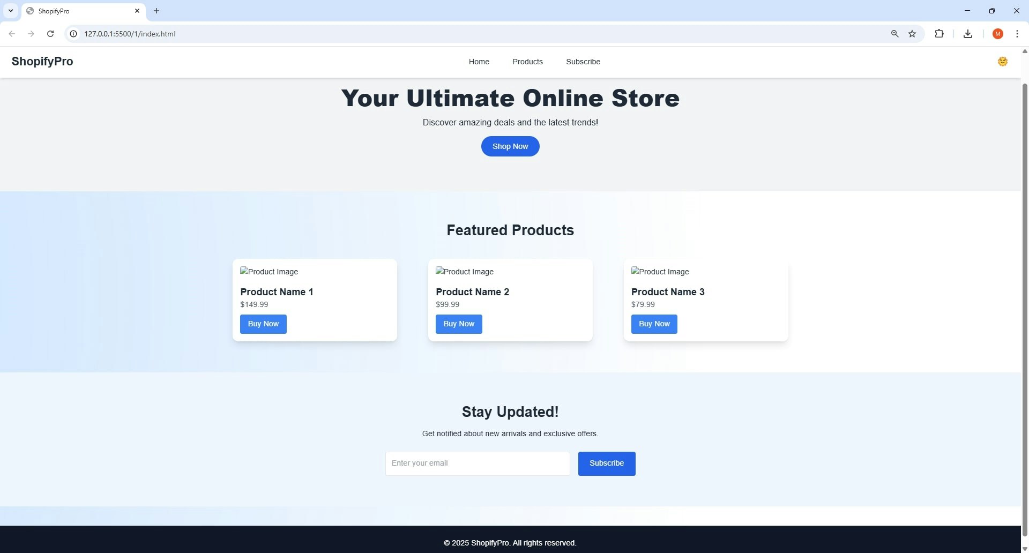The width and height of the screenshot is (1029, 553).
Task: Click the back navigation arrow
Action: click(12, 33)
